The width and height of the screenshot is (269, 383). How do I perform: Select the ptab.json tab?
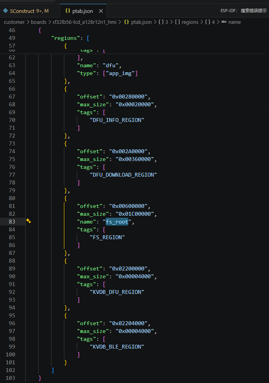coord(82,11)
